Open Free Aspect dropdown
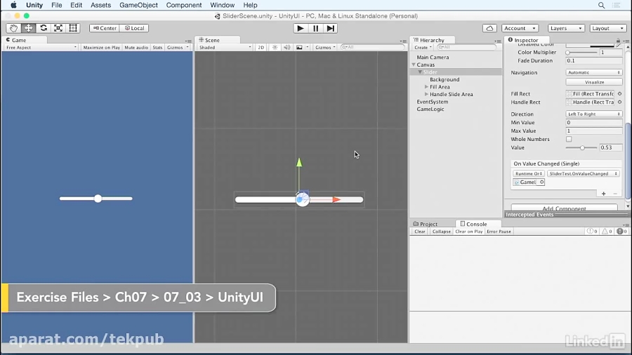Viewport: 632px width, 355px height. coord(41,47)
